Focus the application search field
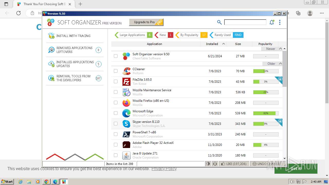This screenshot has height=185, width=329. point(245,22)
